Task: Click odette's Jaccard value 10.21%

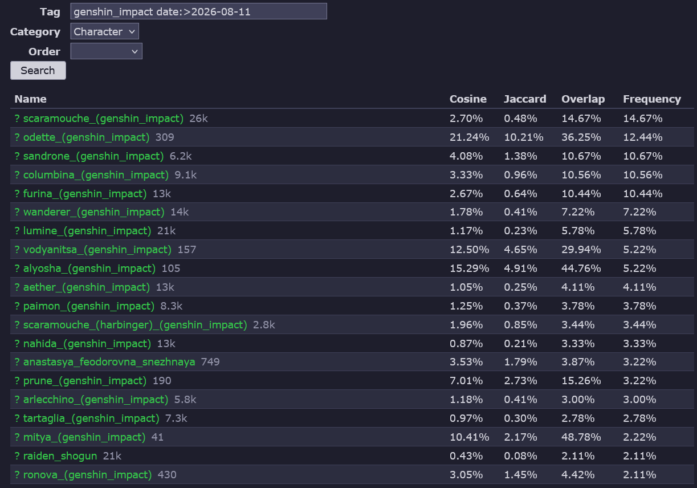Action: [524, 137]
